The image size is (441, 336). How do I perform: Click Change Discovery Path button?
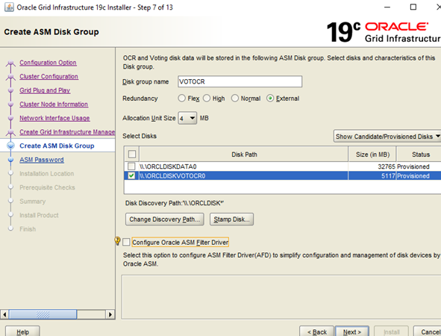(164, 220)
